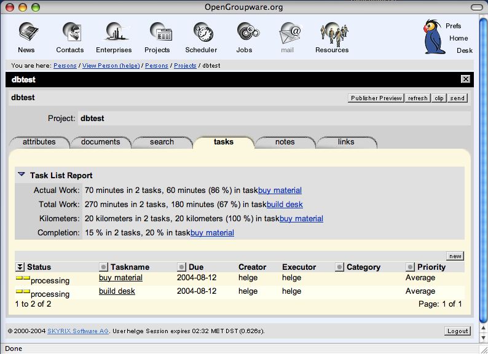Viewport: 488px width, 354px height.
Task: Click the clip button
Action: click(x=439, y=98)
